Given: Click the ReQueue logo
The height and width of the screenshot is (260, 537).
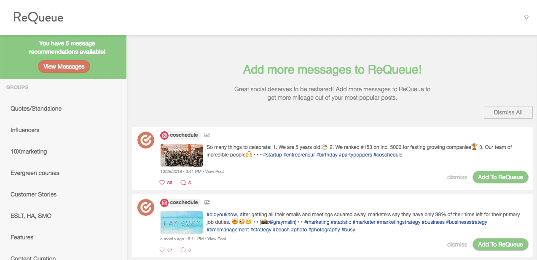Looking at the screenshot, I should coord(38,18).
